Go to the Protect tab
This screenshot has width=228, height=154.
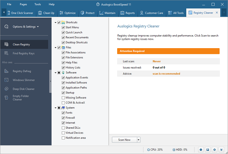tap(88, 13)
